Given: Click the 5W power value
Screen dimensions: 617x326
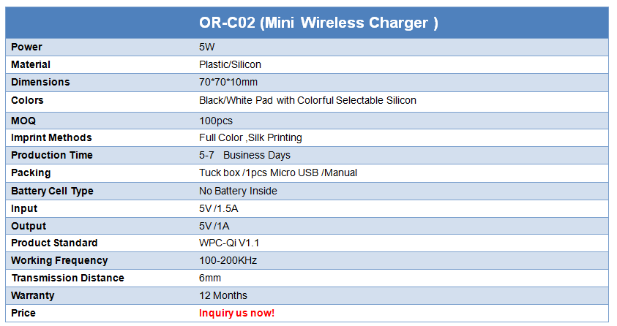Looking at the screenshot, I should [206, 47].
